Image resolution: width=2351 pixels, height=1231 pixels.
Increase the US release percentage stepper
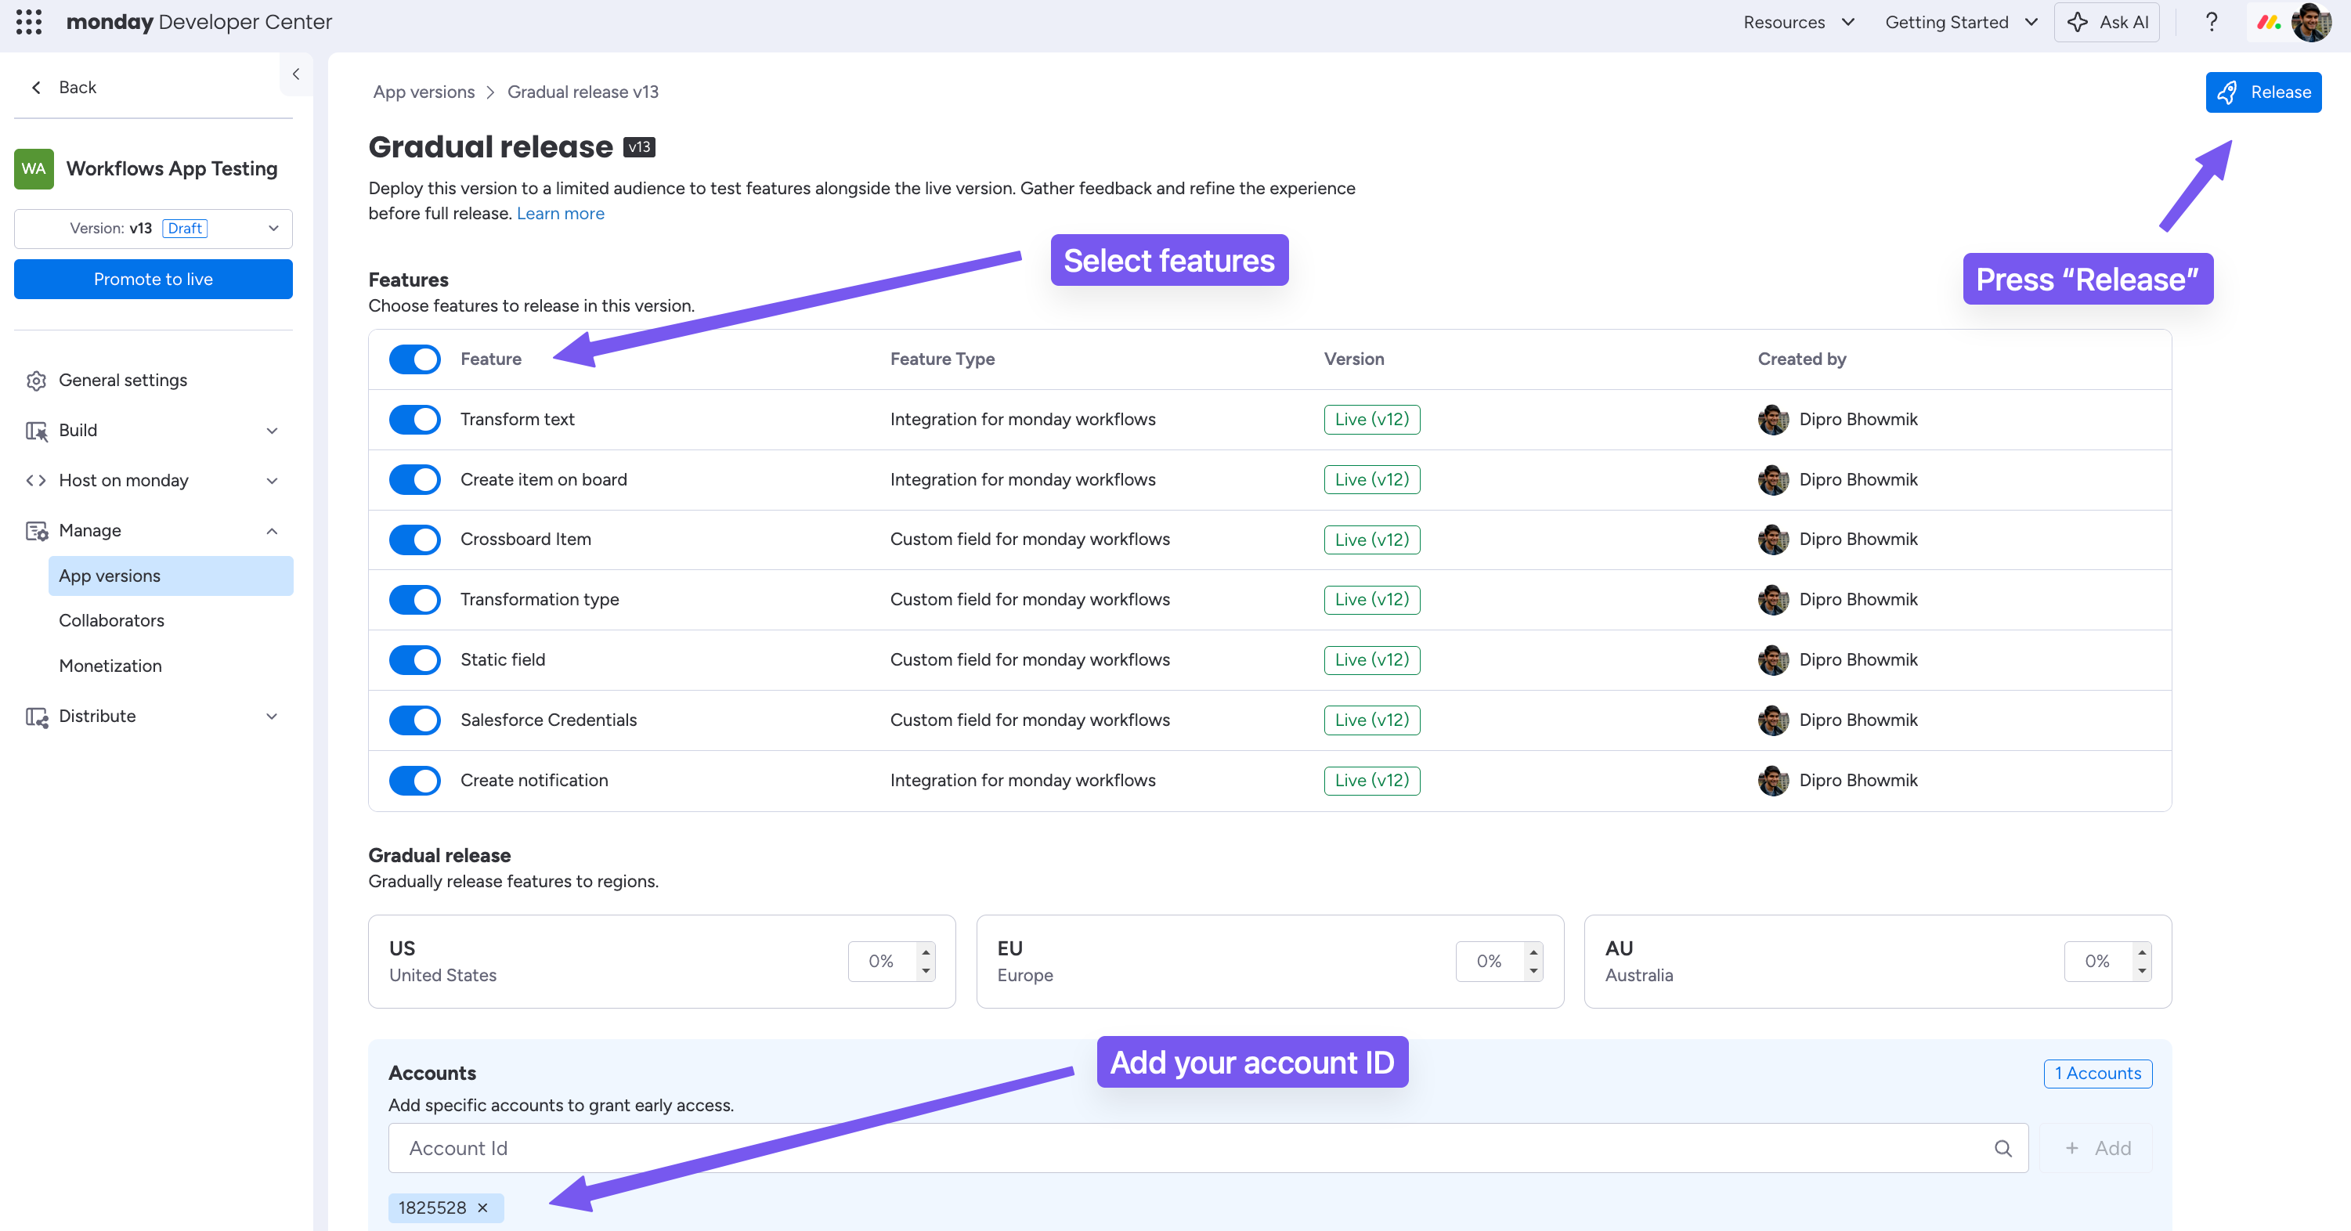tap(926, 951)
